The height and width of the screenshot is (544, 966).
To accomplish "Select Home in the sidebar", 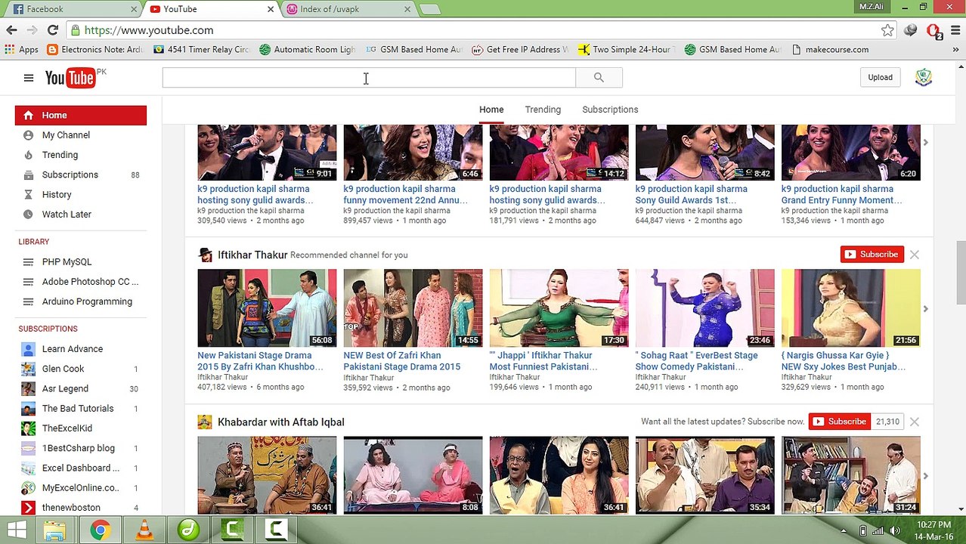I will (x=80, y=116).
